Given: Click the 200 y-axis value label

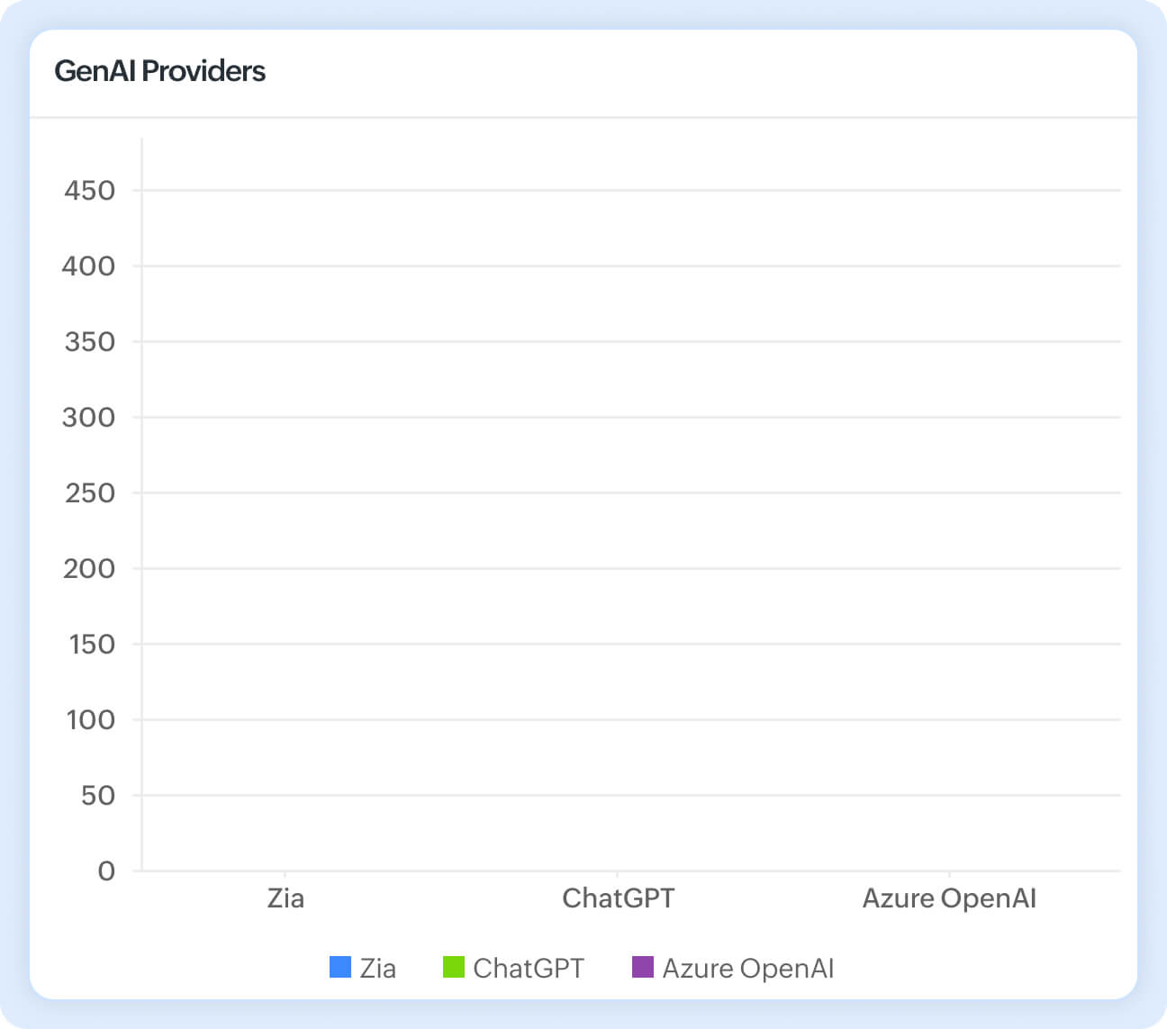Looking at the screenshot, I should coord(89,569).
